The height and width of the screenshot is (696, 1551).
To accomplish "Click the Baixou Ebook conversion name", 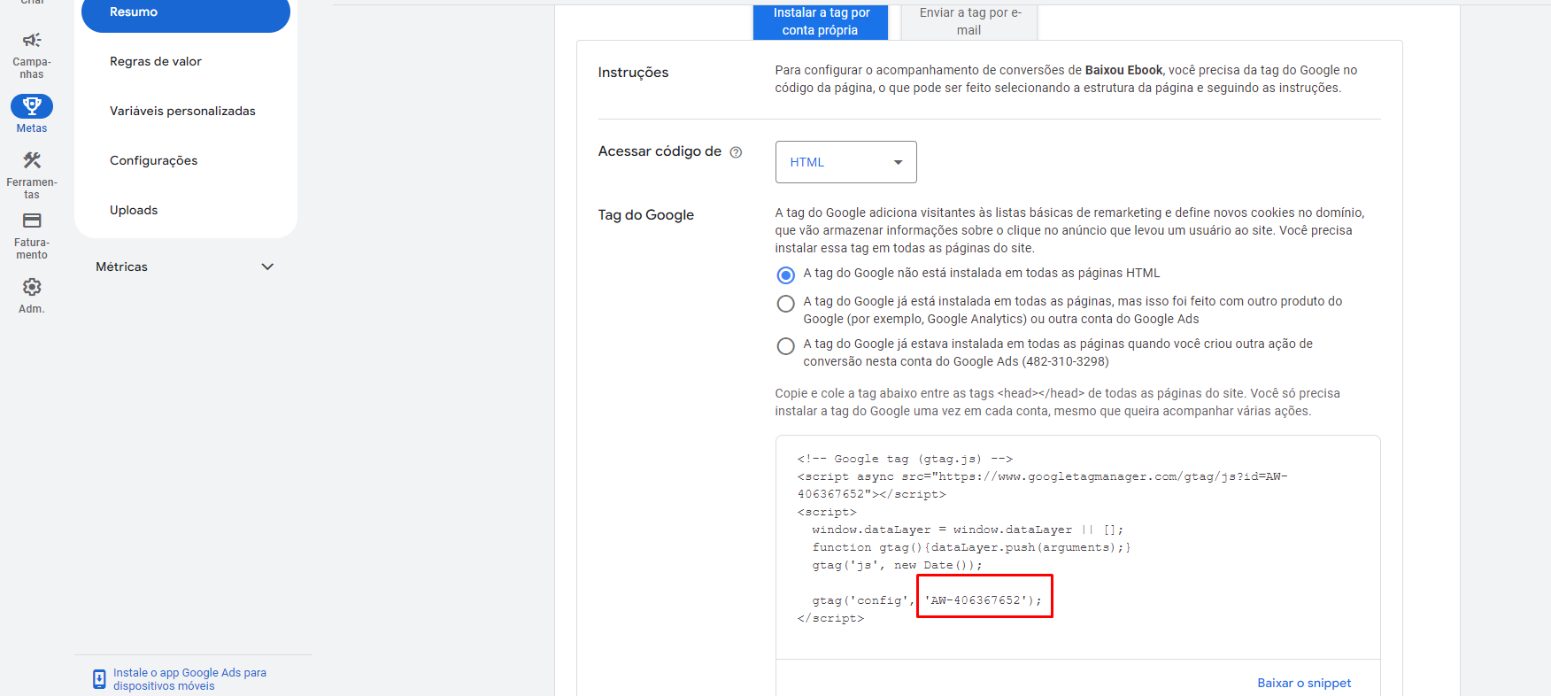I will [1123, 70].
